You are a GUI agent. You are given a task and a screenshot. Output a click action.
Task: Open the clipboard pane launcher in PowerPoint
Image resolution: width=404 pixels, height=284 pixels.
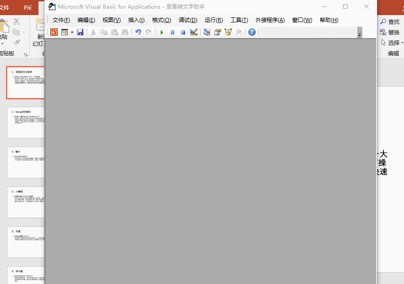click(x=26, y=55)
